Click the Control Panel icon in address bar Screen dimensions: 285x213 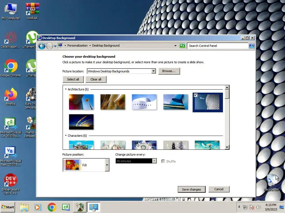point(60,45)
